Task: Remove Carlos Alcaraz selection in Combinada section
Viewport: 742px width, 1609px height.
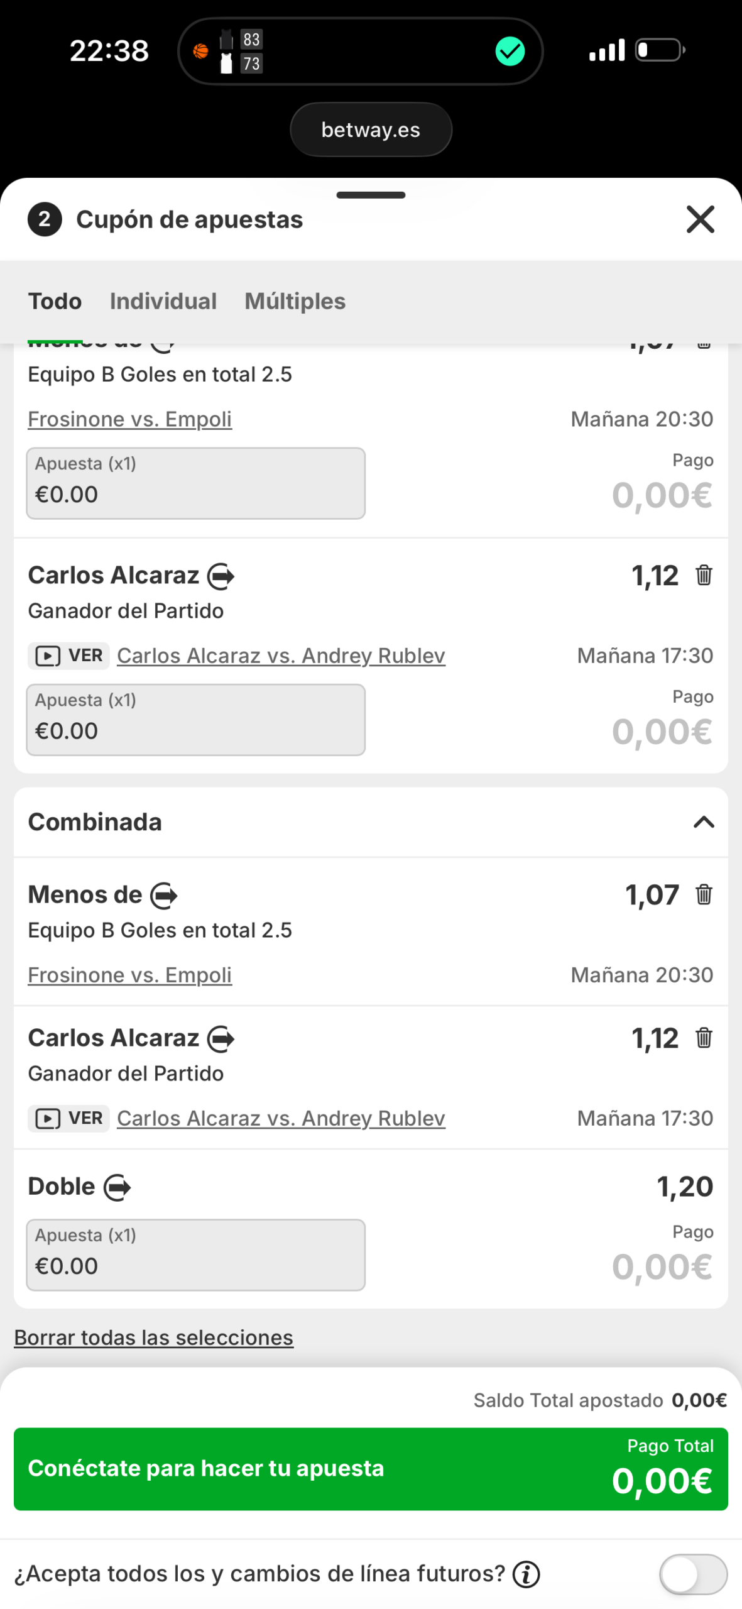Action: (x=704, y=1038)
